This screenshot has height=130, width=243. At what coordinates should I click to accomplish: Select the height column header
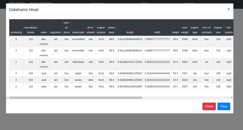tap(175, 28)
